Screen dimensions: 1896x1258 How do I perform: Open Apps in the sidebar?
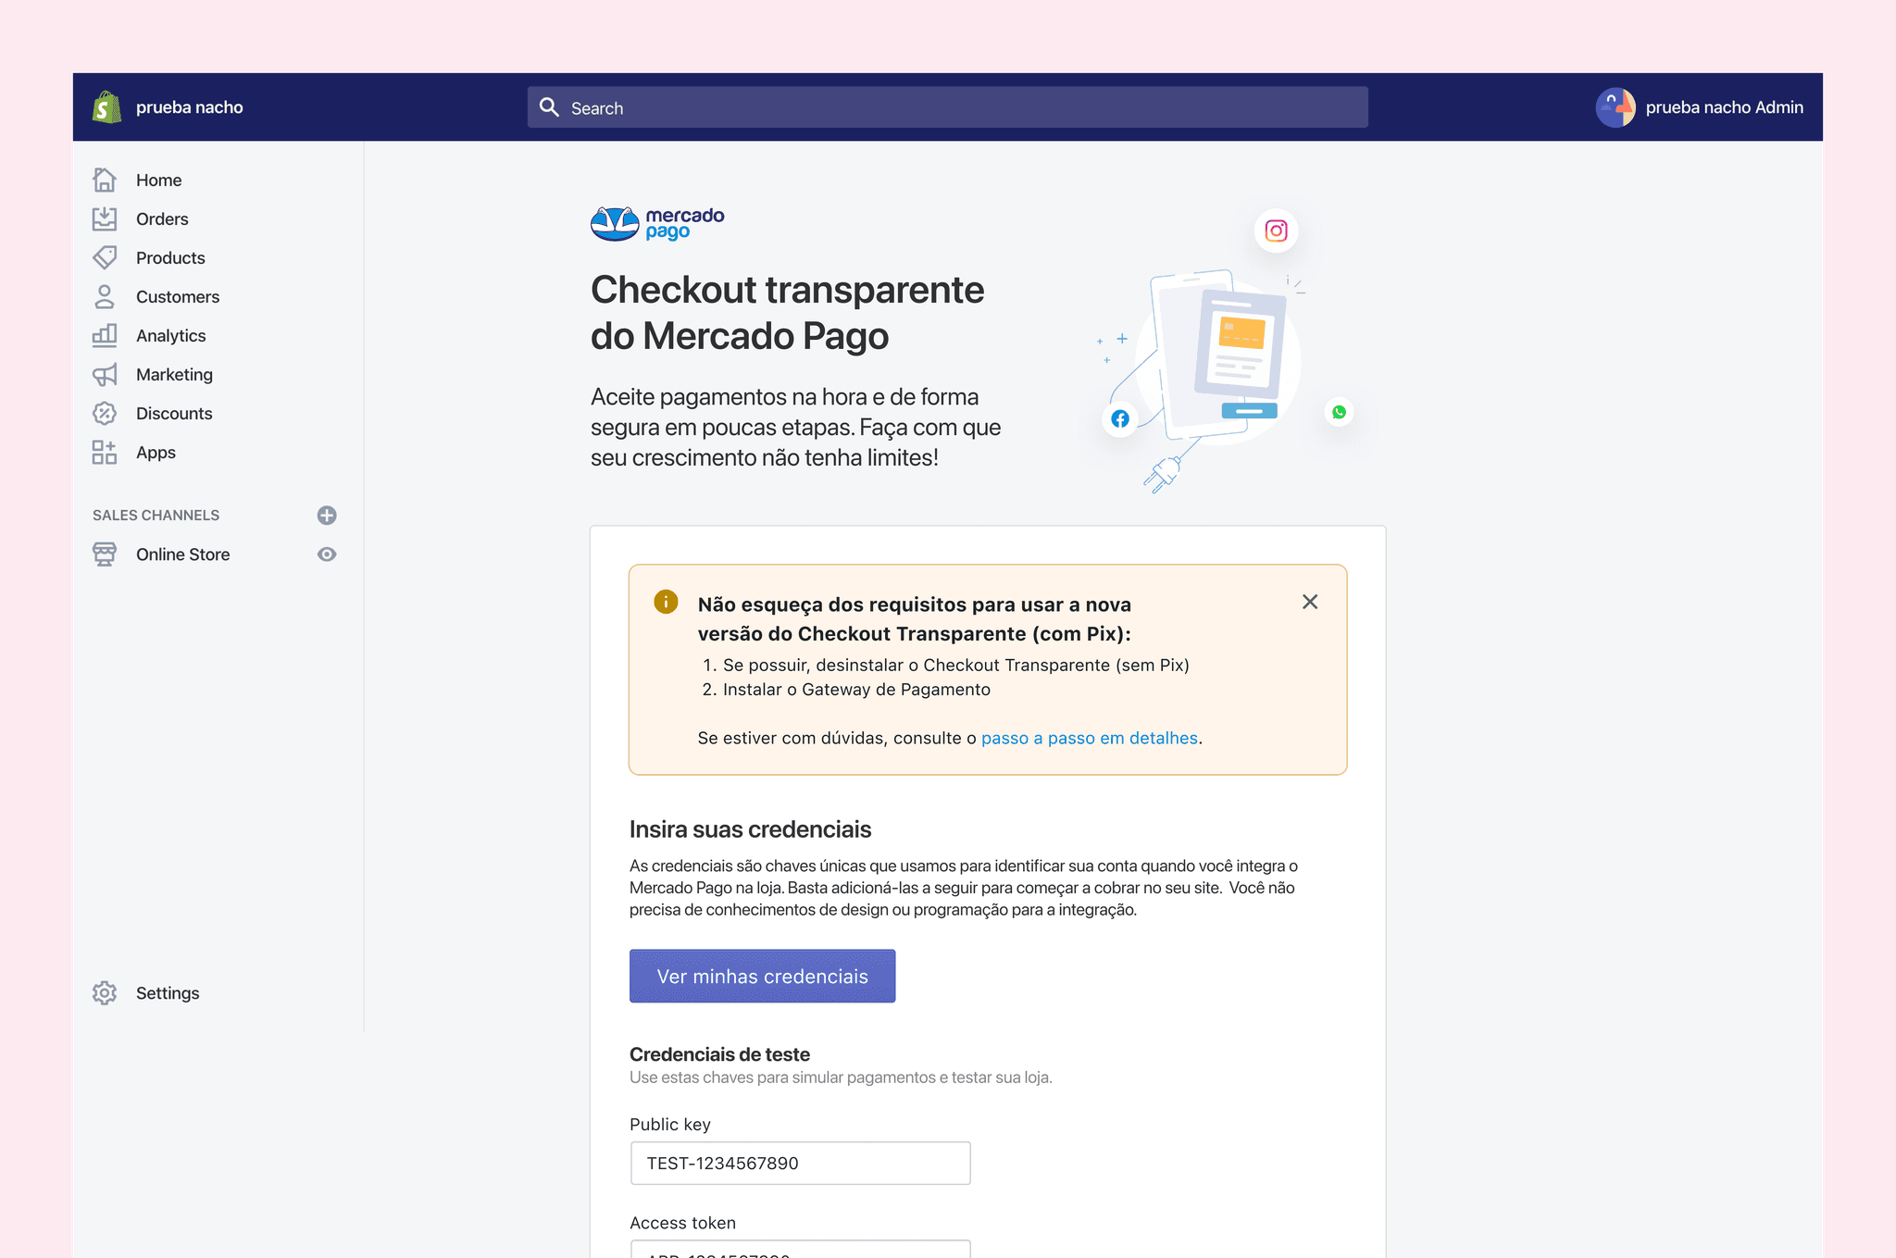(156, 452)
